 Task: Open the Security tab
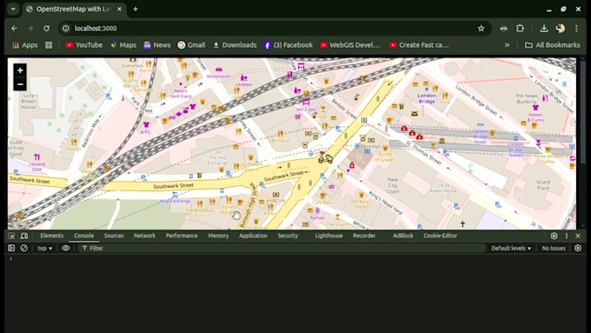pos(288,236)
